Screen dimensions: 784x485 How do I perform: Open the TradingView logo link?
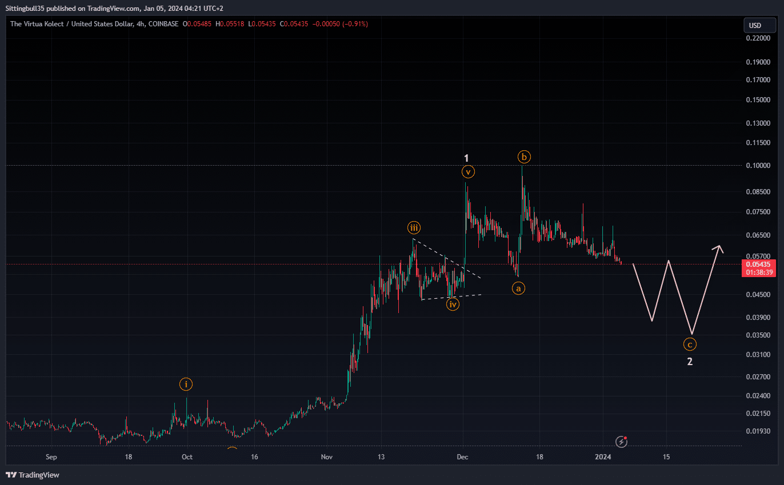(x=33, y=475)
